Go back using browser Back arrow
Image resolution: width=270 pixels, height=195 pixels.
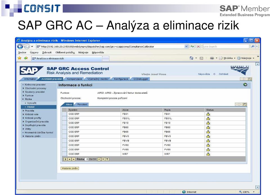pyautogui.click(x=20, y=46)
